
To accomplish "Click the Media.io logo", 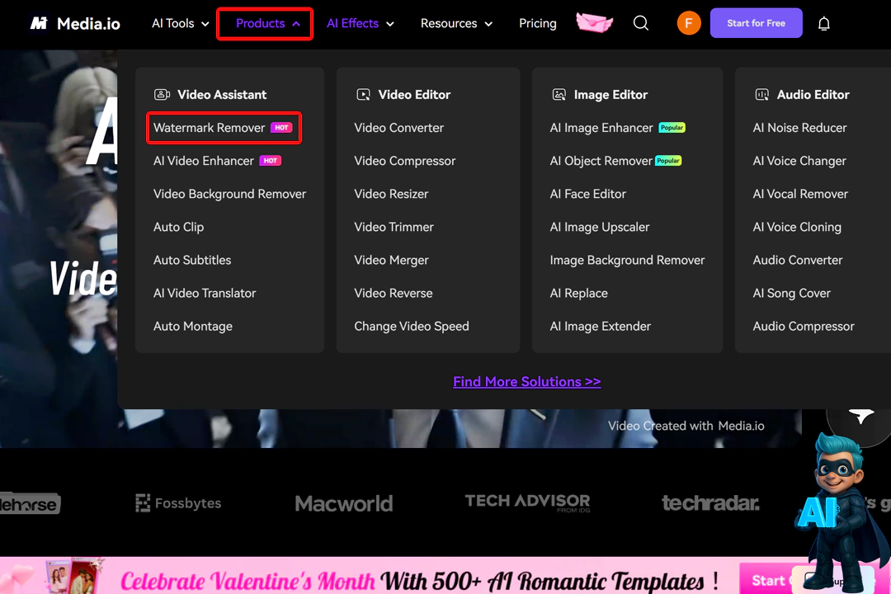I will (75, 23).
